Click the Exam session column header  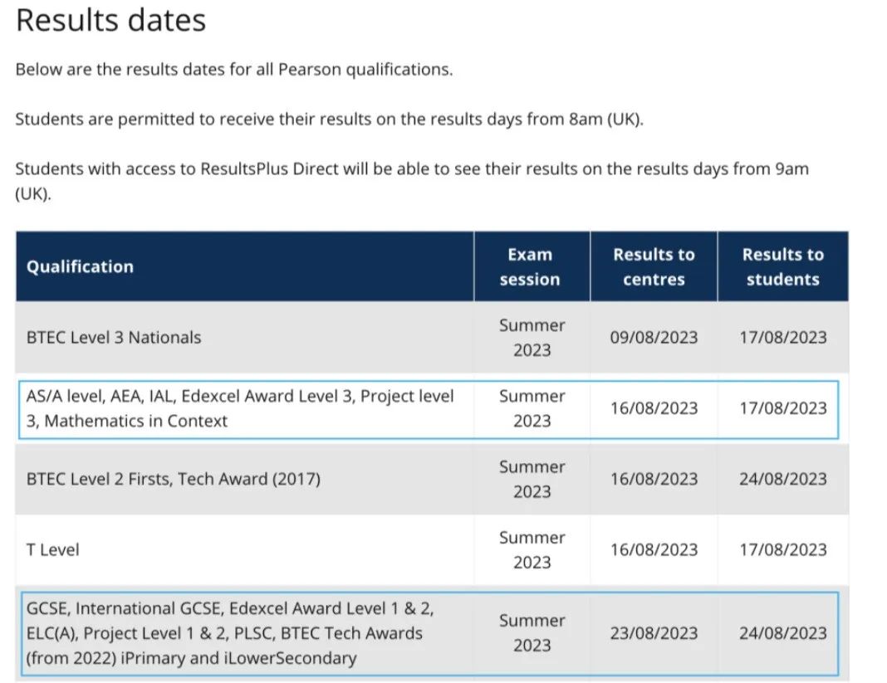[x=530, y=266]
